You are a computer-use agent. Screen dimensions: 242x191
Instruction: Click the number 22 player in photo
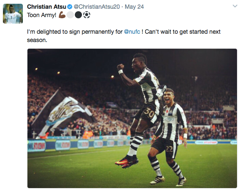pyautogui.click(x=168, y=137)
